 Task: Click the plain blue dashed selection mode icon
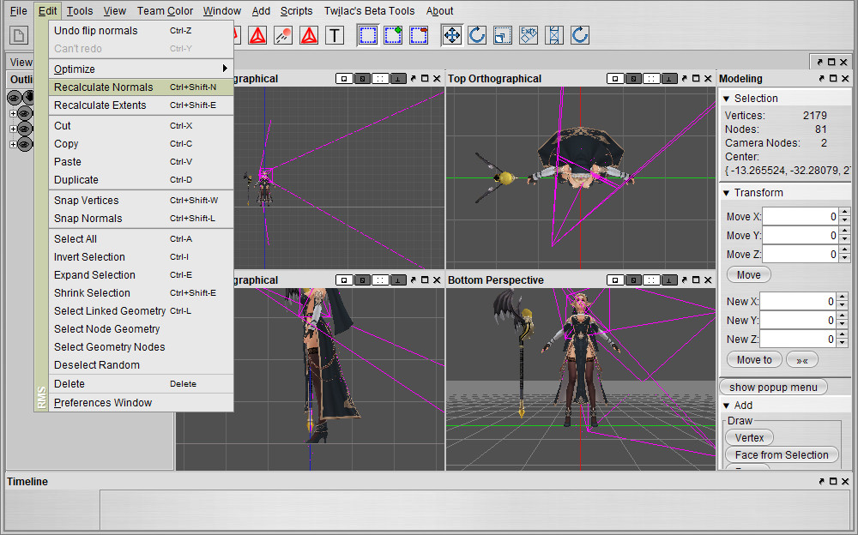click(x=367, y=35)
